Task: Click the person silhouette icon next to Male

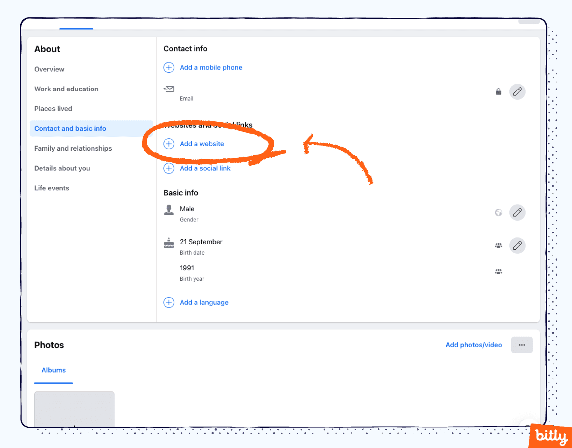Action: (x=169, y=210)
